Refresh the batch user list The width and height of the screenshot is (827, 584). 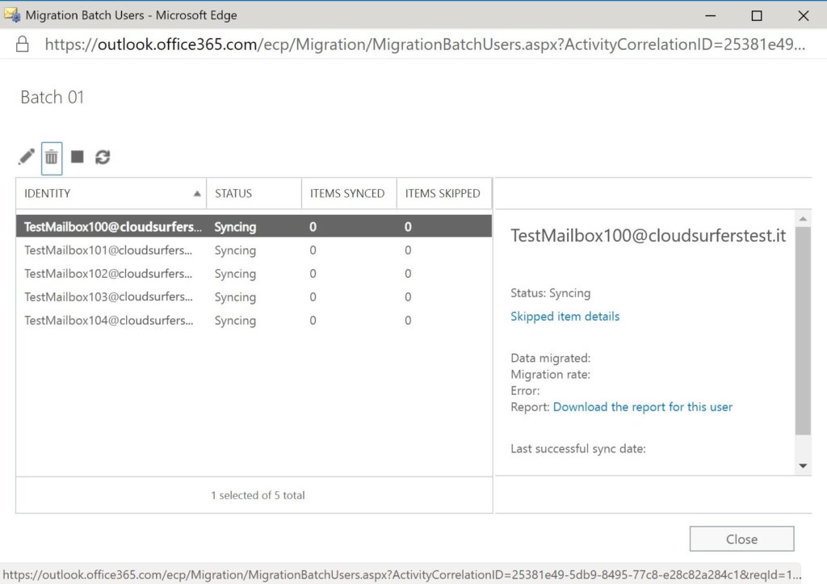(x=103, y=158)
